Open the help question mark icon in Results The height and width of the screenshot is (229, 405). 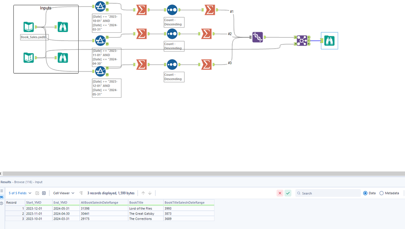tap(2, 203)
